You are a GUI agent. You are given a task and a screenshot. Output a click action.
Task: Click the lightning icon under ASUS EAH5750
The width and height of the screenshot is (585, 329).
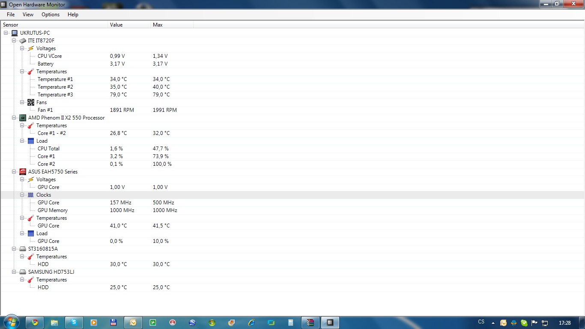(31, 179)
